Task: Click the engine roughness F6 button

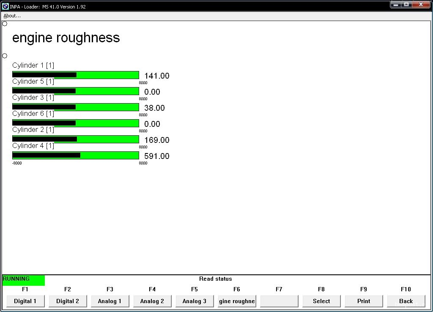Action: coord(237,301)
